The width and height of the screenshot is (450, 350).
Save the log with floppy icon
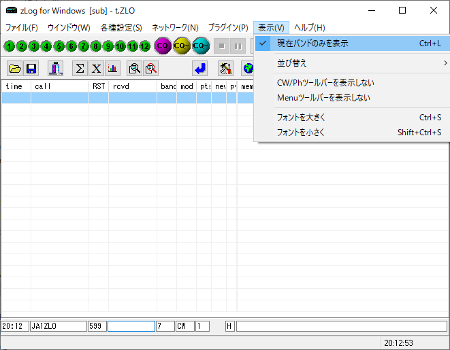pyautogui.click(x=31, y=69)
